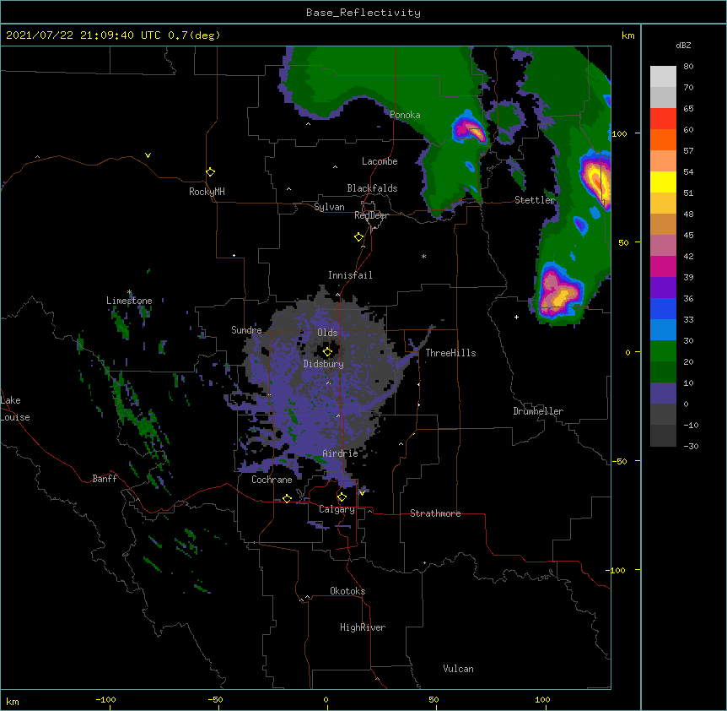This screenshot has height=711, width=727.
Task: Pick the light gray 80–70 dBZ swatch
Action: click(x=663, y=77)
